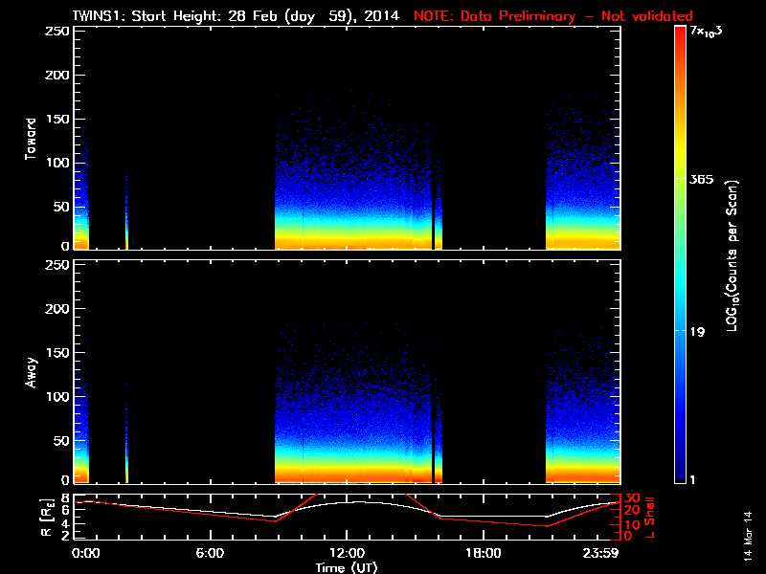This screenshot has width=766, height=574.
Task: Click the dark blue bottom of colorbar
Action: [x=681, y=476]
